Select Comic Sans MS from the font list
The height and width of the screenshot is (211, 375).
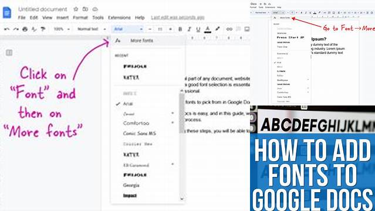coord(140,134)
